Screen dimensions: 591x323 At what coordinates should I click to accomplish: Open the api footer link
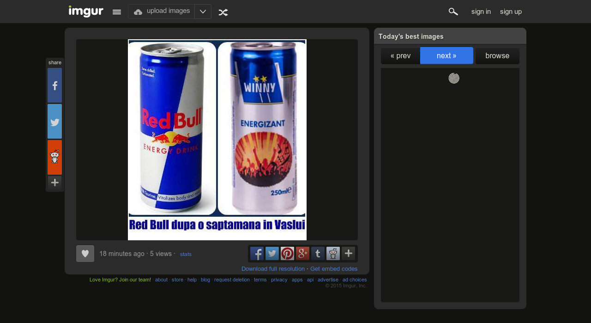(310, 280)
